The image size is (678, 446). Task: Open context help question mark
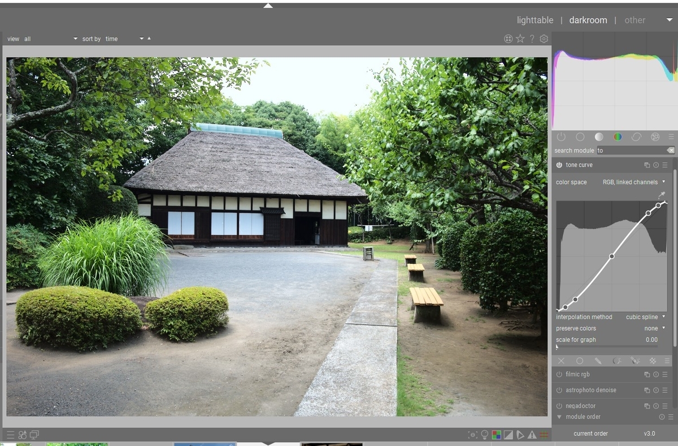click(x=532, y=39)
